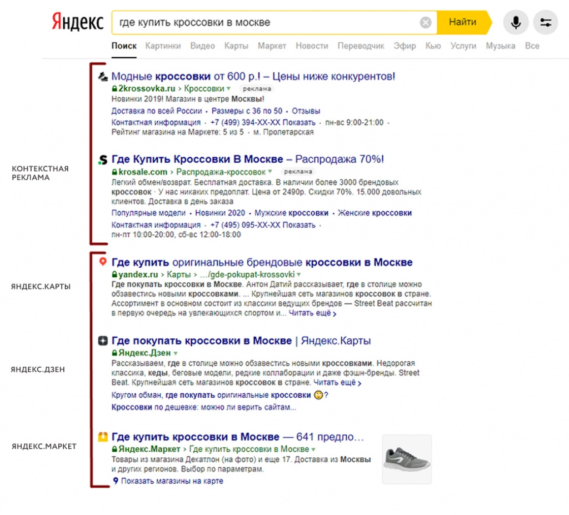Open Новинки 2020 sitelink

point(220,213)
